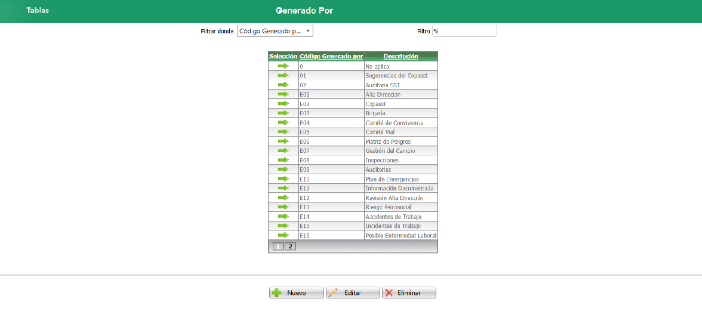This screenshot has width=702, height=314.
Task: Select row E04 with its green arrow
Action: (283, 122)
